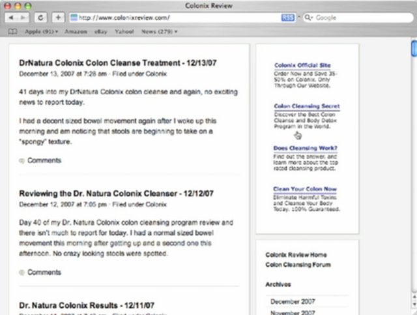
Task: Click the Google search field
Action: coord(358,18)
